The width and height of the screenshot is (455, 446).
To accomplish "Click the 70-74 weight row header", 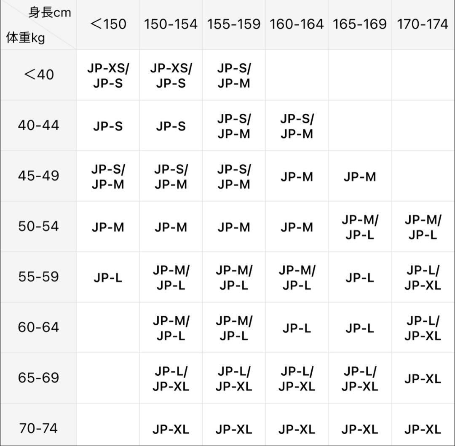I will (x=39, y=428).
